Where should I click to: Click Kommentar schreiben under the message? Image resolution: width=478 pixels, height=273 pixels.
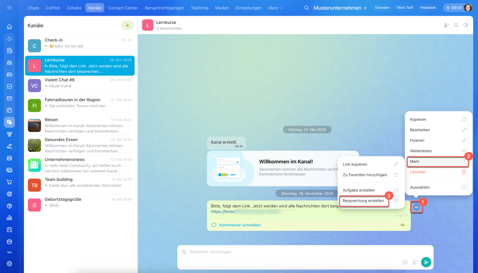tap(240, 225)
